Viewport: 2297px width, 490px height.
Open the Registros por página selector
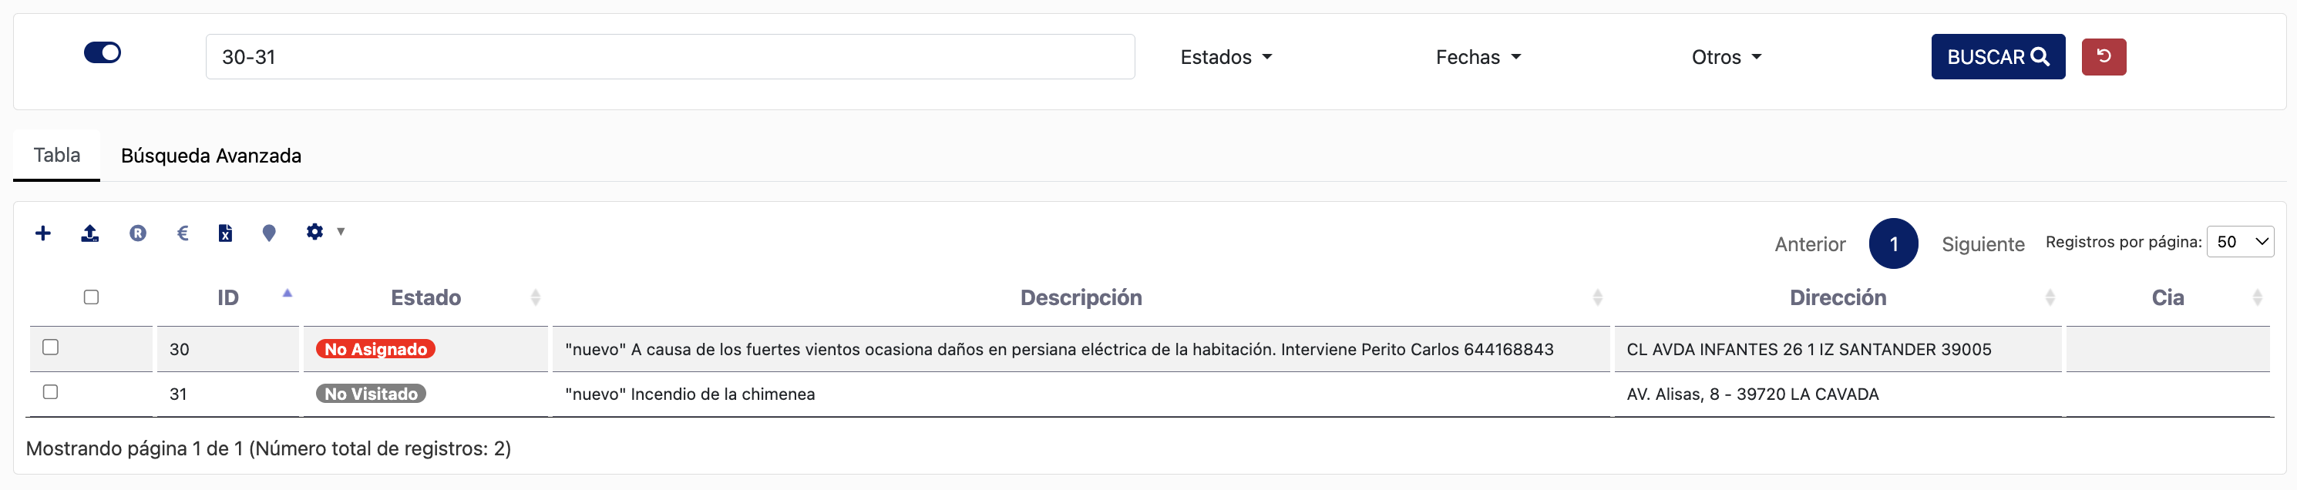coord(2239,241)
